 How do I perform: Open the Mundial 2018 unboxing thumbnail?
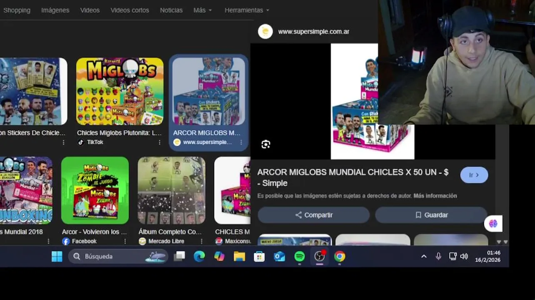click(x=26, y=190)
